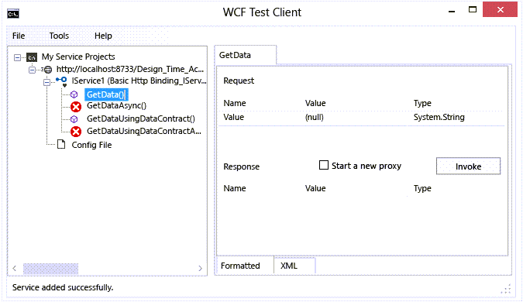Minimize the WCF Test Client window
Viewport: 523px width, 302px height.
[x=452, y=12]
